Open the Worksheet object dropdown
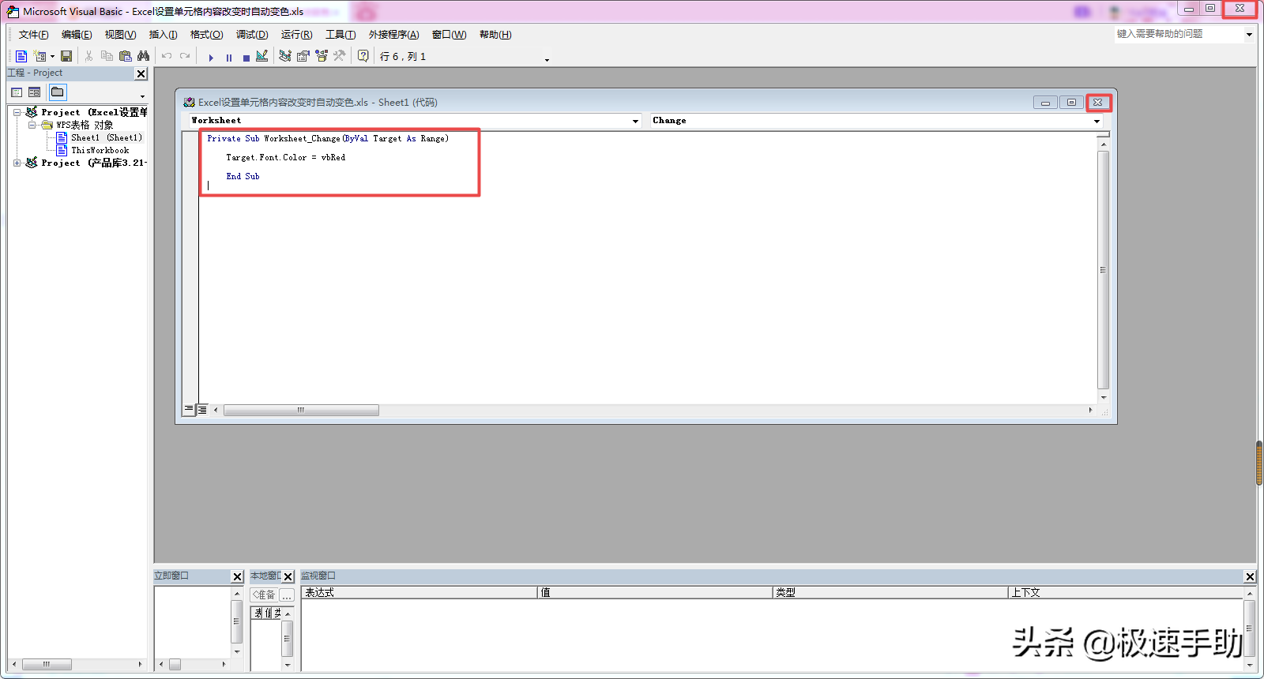The width and height of the screenshot is (1264, 679). coord(635,121)
